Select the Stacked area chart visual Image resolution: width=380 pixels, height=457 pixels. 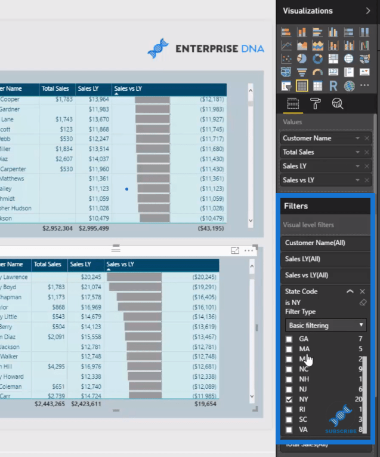coord(317,45)
